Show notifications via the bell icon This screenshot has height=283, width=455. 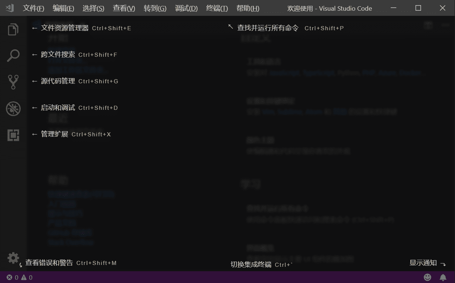click(x=443, y=277)
